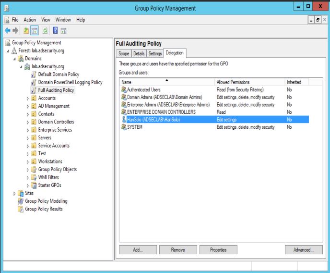Toggle the Show/Hide Console Tree icon
Viewport: 330px width, 273px height.
[35, 31]
